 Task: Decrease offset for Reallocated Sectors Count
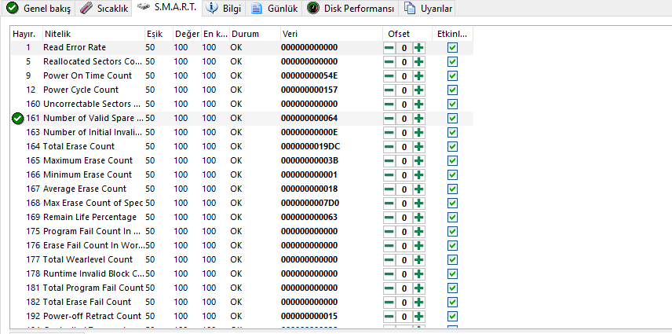pos(389,62)
